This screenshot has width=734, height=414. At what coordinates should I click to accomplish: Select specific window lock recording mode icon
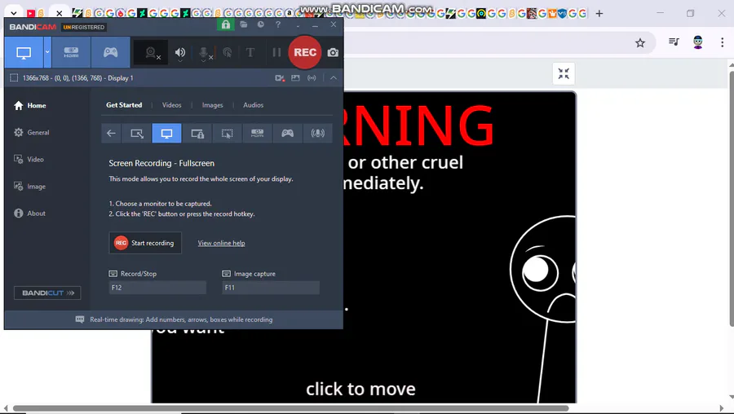197,134
